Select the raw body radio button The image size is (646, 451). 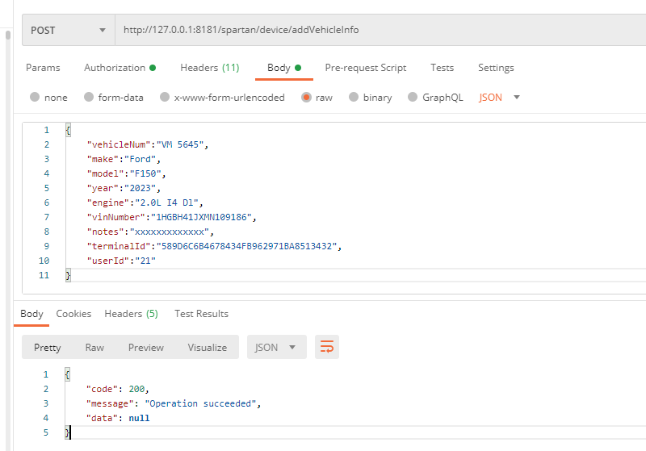[x=306, y=98]
